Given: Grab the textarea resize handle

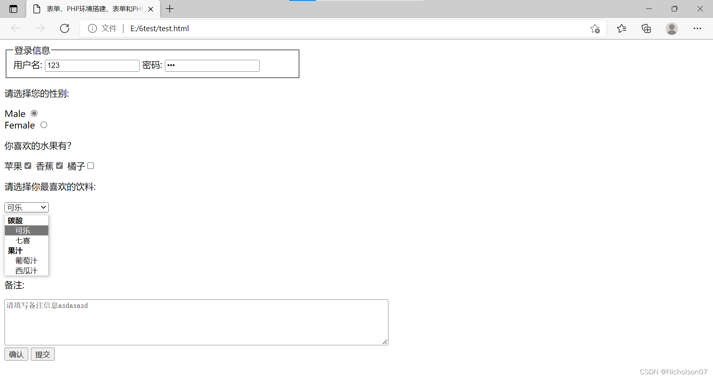Looking at the screenshot, I should pos(385,342).
